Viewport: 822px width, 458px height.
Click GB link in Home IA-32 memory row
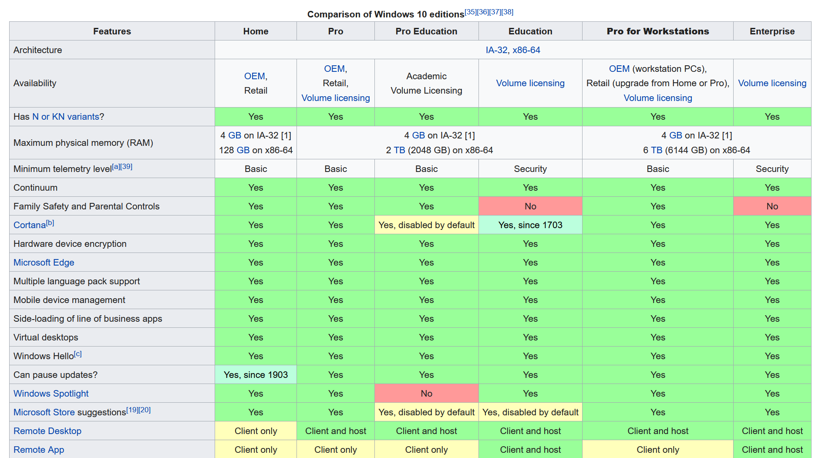coord(235,135)
